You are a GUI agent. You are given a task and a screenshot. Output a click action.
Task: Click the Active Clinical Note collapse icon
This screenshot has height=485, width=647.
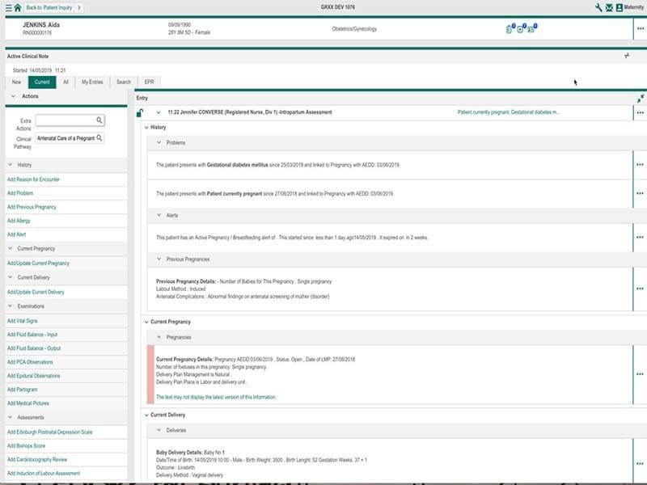pyautogui.click(x=627, y=56)
